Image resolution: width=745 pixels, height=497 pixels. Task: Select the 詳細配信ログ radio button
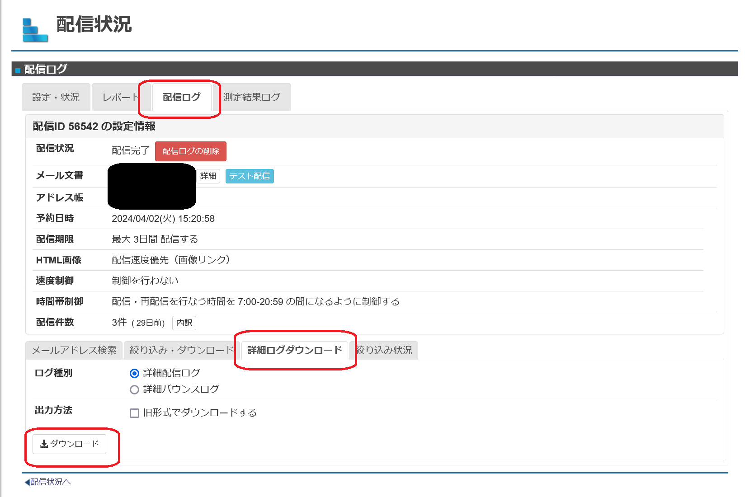(134, 373)
